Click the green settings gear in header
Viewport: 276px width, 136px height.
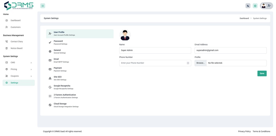tap(255, 6)
